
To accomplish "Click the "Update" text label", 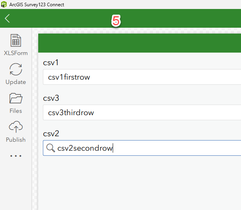I will pos(16,82).
